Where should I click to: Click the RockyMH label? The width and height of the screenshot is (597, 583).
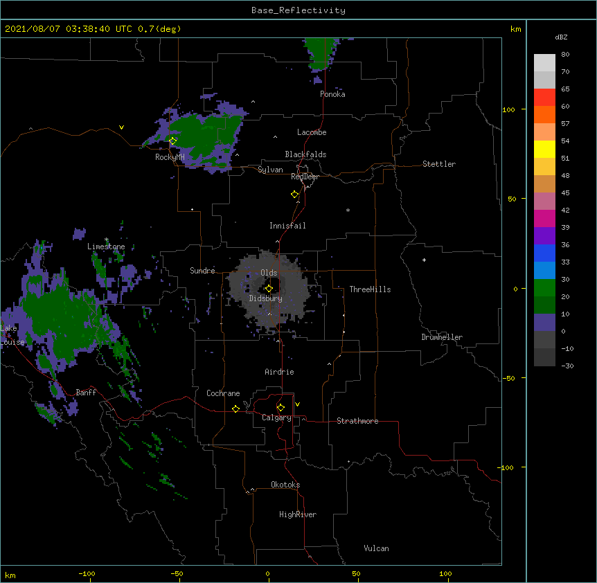click(x=170, y=157)
